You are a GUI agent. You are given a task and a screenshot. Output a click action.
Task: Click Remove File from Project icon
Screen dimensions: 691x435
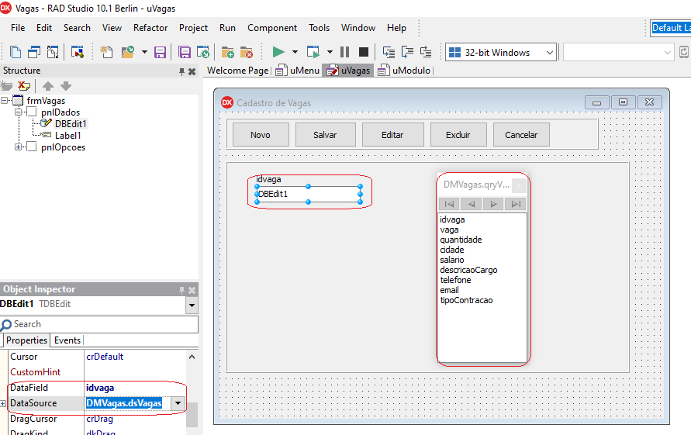coord(246,53)
